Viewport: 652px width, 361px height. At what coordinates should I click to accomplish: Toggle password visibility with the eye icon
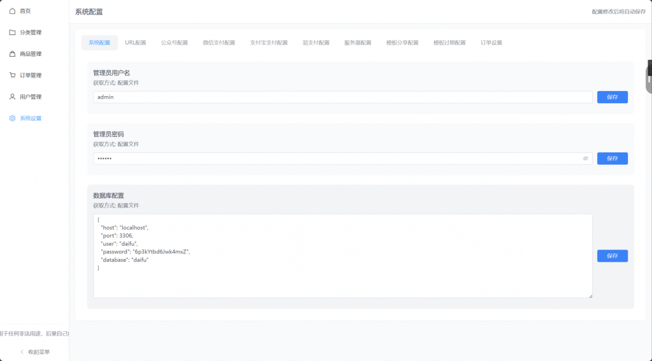point(585,159)
